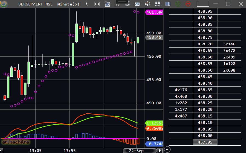Screen dimensions: 246x153
Task: Click the Arthachitra app logo icon
Action: tap(4, 4)
